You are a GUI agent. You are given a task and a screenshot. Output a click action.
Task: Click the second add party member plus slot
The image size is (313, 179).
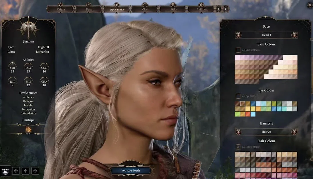25,171
